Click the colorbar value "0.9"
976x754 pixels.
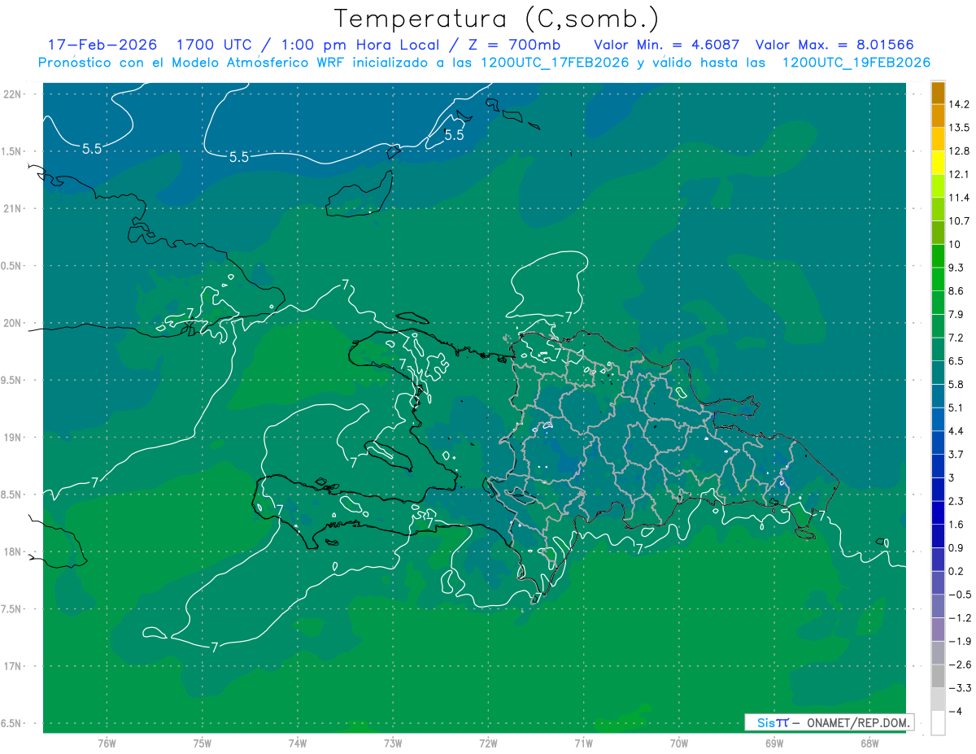[x=956, y=547]
